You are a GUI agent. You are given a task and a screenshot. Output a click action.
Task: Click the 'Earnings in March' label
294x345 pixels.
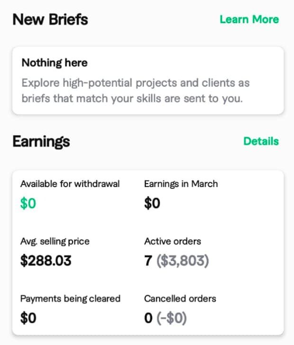coord(181,184)
